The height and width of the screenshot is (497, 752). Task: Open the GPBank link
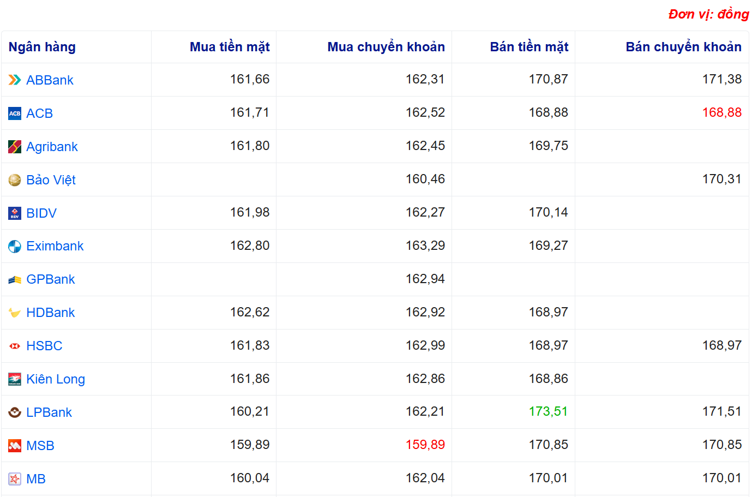click(50, 279)
